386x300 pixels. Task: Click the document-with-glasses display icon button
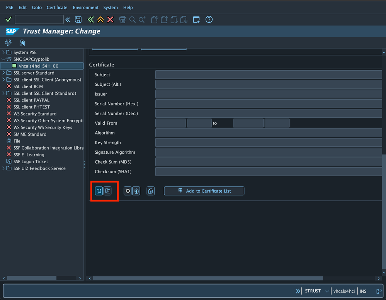[151, 191]
